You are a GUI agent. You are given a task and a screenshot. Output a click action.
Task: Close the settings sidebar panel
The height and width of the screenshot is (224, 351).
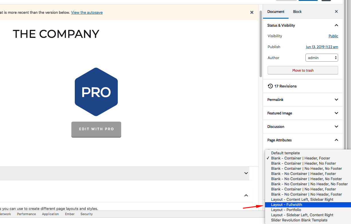coord(336,12)
